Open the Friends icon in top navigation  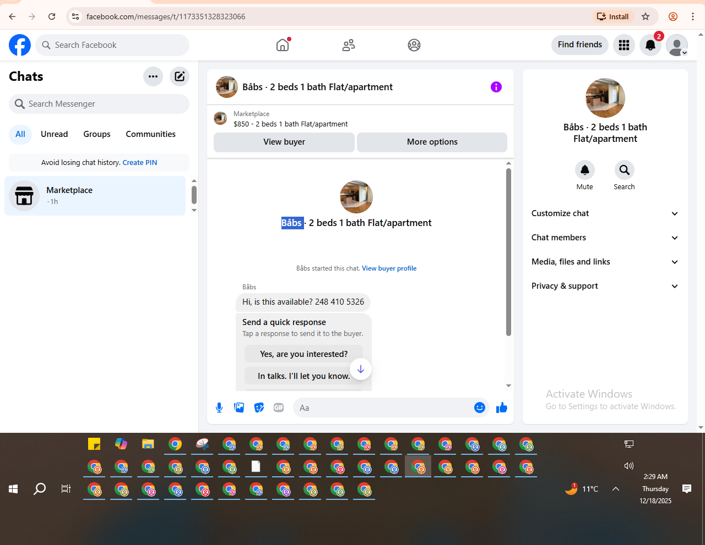pyautogui.click(x=349, y=45)
